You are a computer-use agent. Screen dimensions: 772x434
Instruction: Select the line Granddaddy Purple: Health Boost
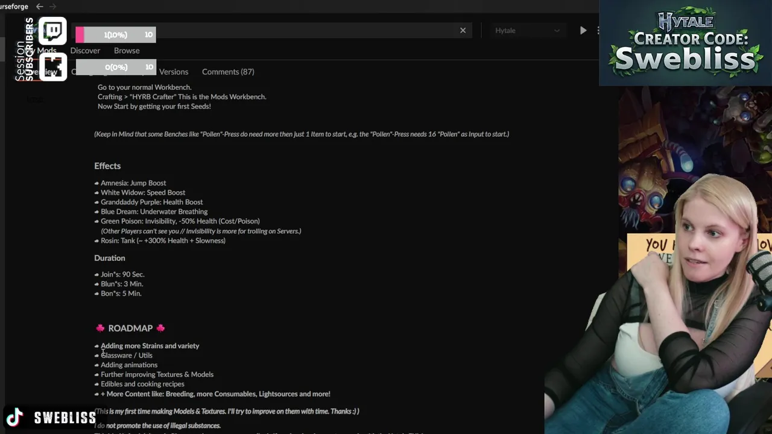152,202
